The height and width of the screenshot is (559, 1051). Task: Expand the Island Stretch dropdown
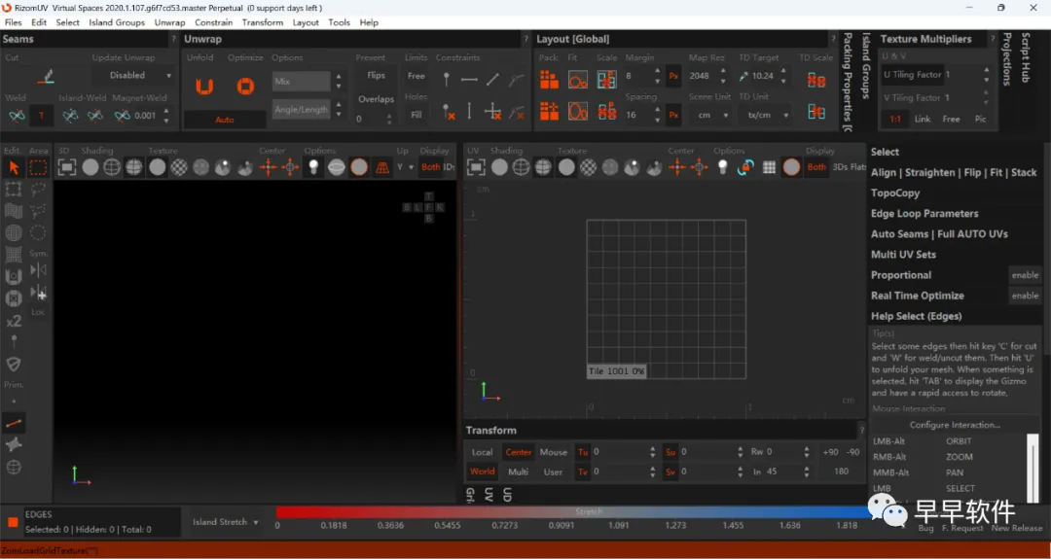click(x=226, y=522)
